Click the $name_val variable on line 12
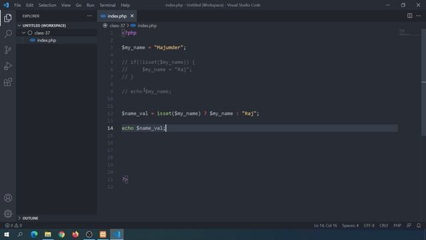This screenshot has height=240, width=426. [134, 113]
